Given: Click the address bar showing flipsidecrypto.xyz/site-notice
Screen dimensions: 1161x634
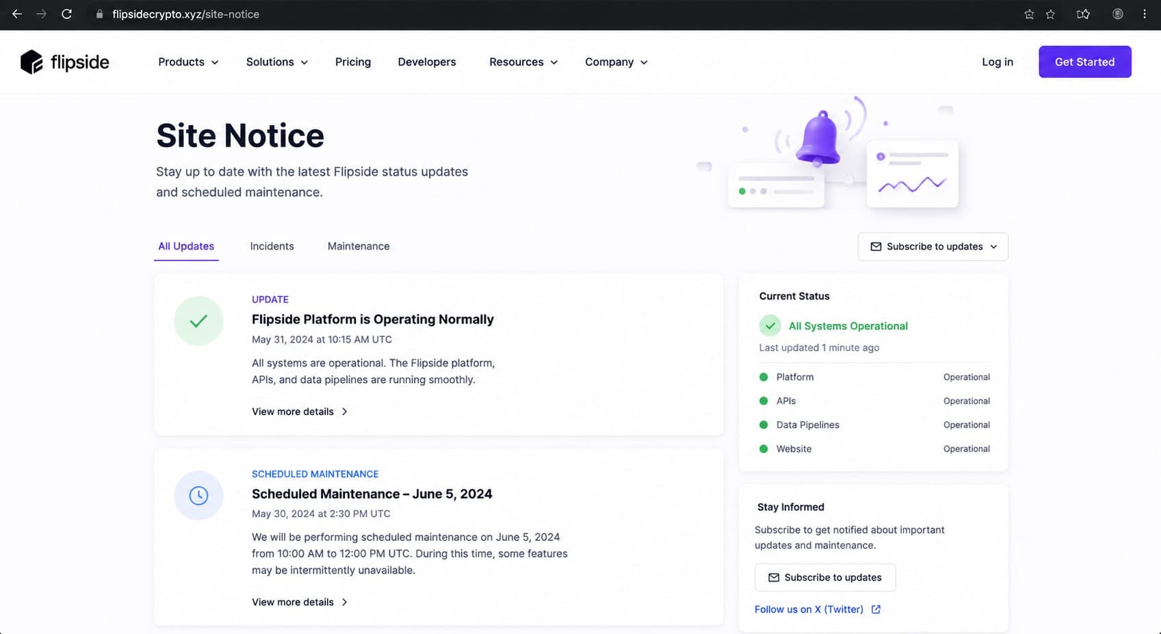Looking at the screenshot, I should click(185, 14).
